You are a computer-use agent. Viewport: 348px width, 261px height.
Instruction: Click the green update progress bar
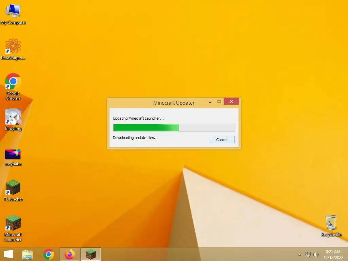174,128
